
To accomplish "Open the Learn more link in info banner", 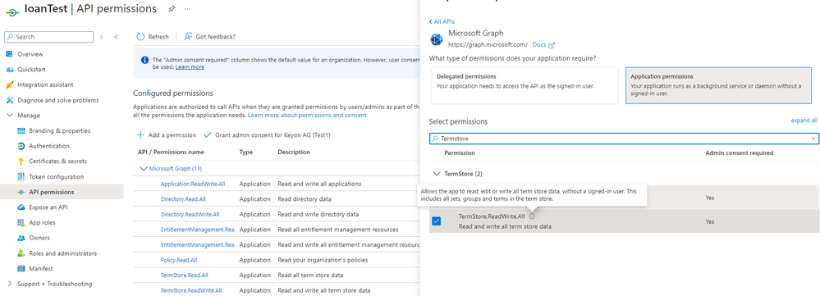I will (x=190, y=66).
